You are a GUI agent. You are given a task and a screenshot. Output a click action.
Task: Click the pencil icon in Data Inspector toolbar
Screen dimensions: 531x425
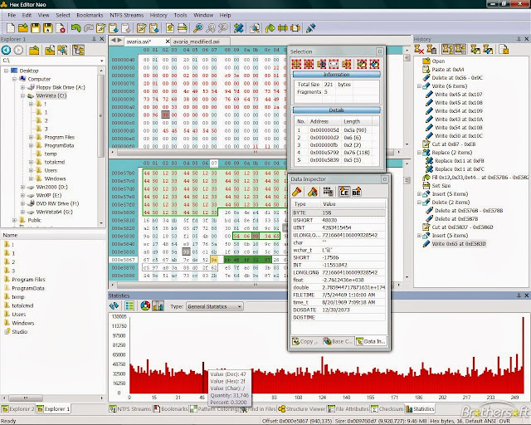coord(297,192)
